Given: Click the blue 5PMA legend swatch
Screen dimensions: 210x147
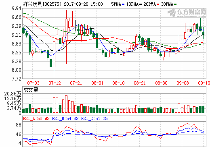Looking at the screenshot, I should [x=123, y=4].
